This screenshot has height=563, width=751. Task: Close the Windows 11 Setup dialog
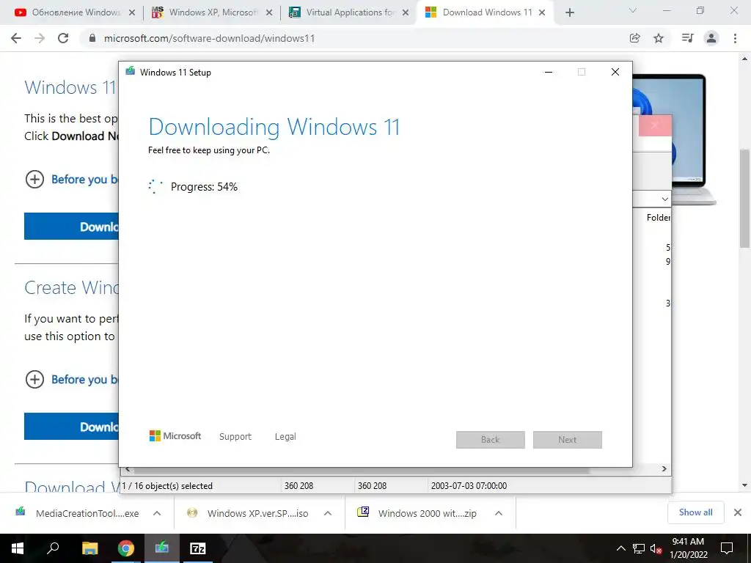pos(615,72)
